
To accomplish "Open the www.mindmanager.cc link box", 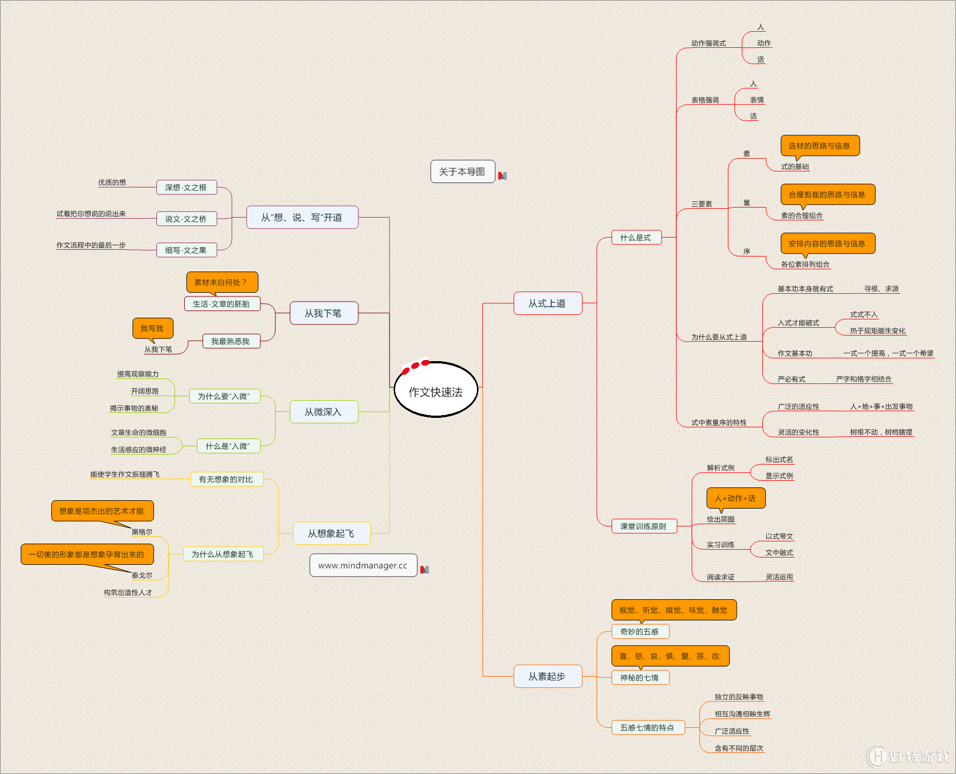I will [363, 565].
